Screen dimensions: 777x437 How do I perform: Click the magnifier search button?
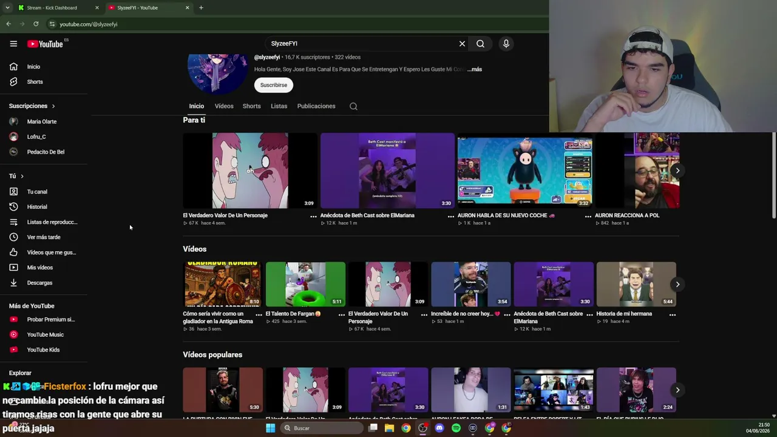(x=480, y=44)
